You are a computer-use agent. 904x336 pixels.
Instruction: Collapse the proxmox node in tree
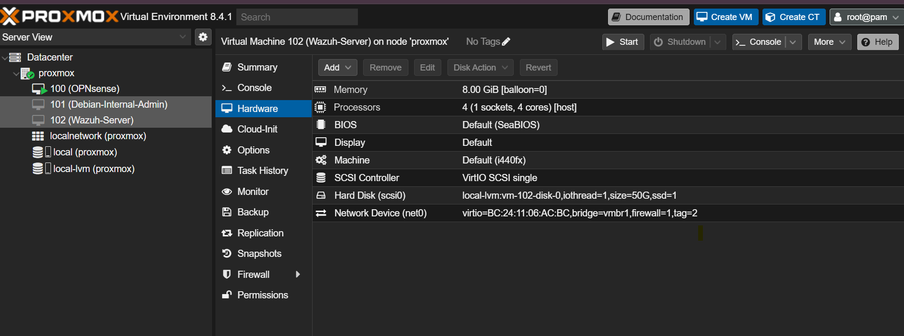pos(16,73)
